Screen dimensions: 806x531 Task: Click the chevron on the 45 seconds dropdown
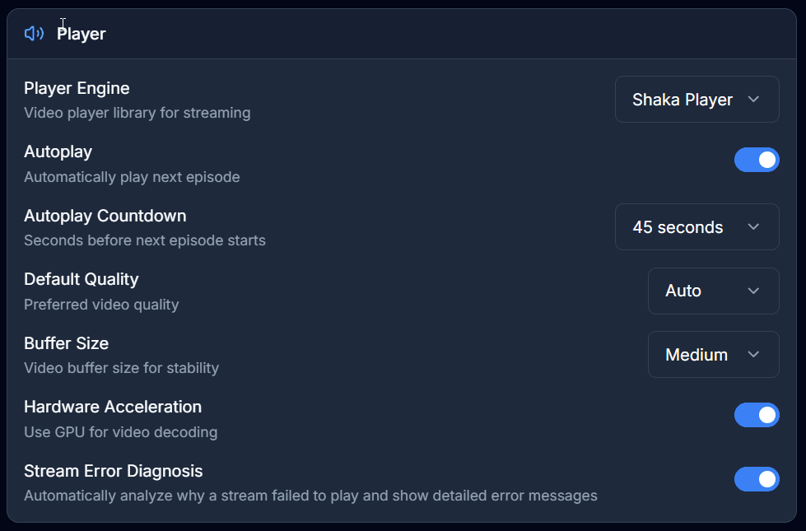pyautogui.click(x=753, y=226)
